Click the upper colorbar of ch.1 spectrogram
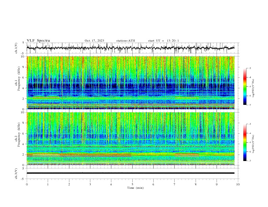This screenshot has width=268, height=207. coord(245,86)
